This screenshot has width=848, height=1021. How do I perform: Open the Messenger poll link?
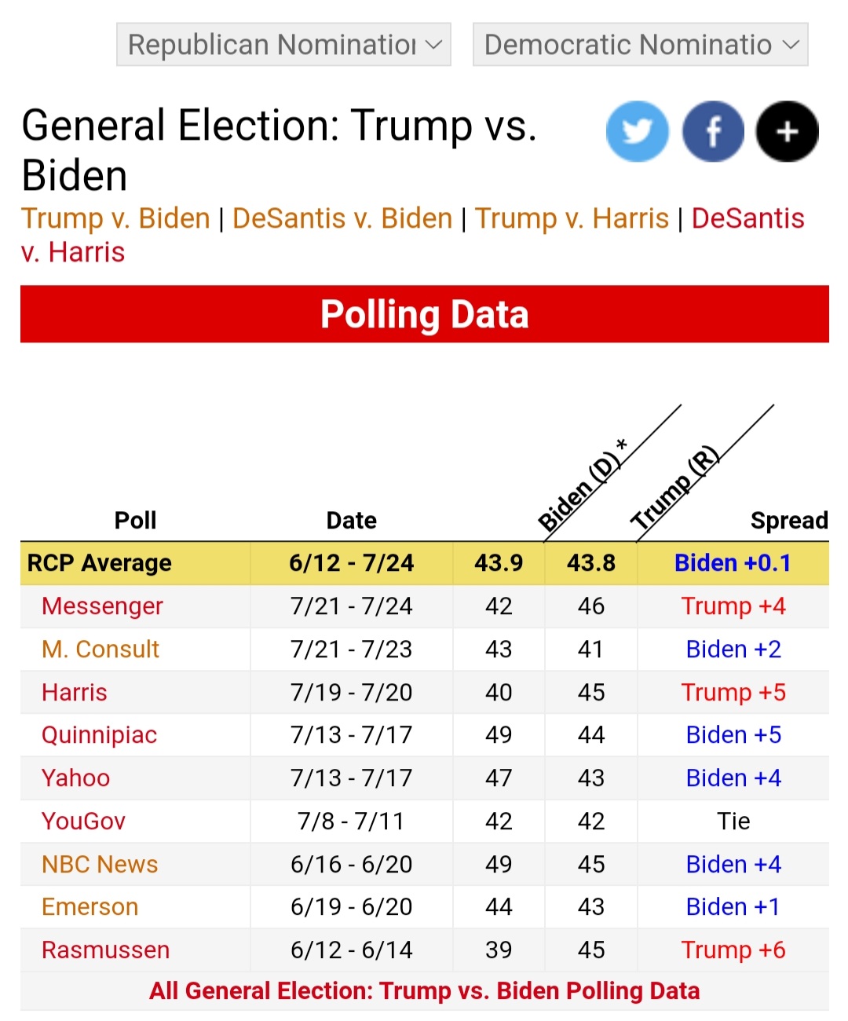102,606
